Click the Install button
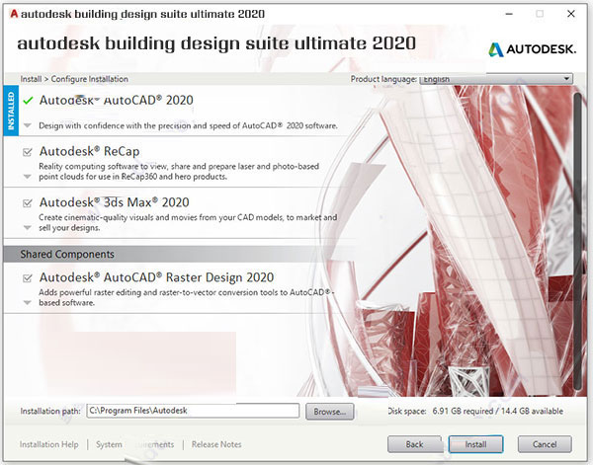 (475, 444)
